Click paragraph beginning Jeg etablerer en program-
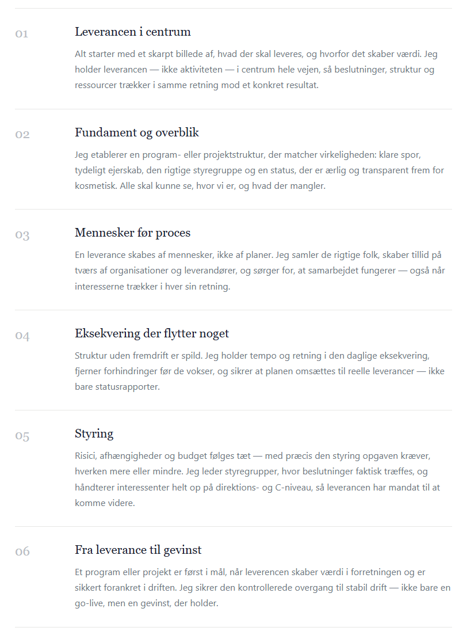 (x=259, y=170)
